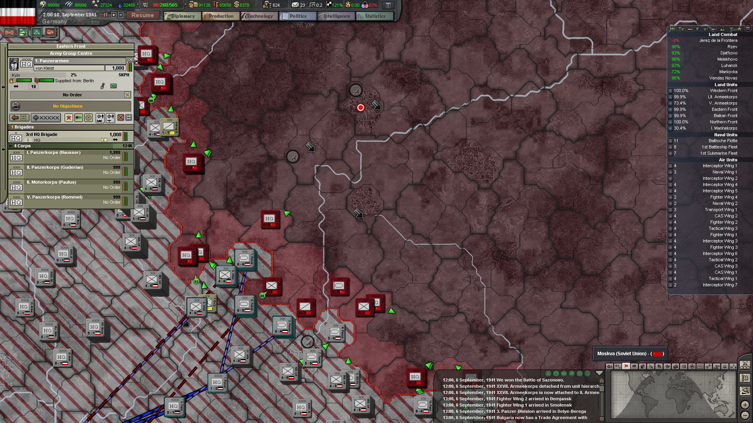Open the Technology tab
This screenshot has width=753, height=423.
coord(259,16)
